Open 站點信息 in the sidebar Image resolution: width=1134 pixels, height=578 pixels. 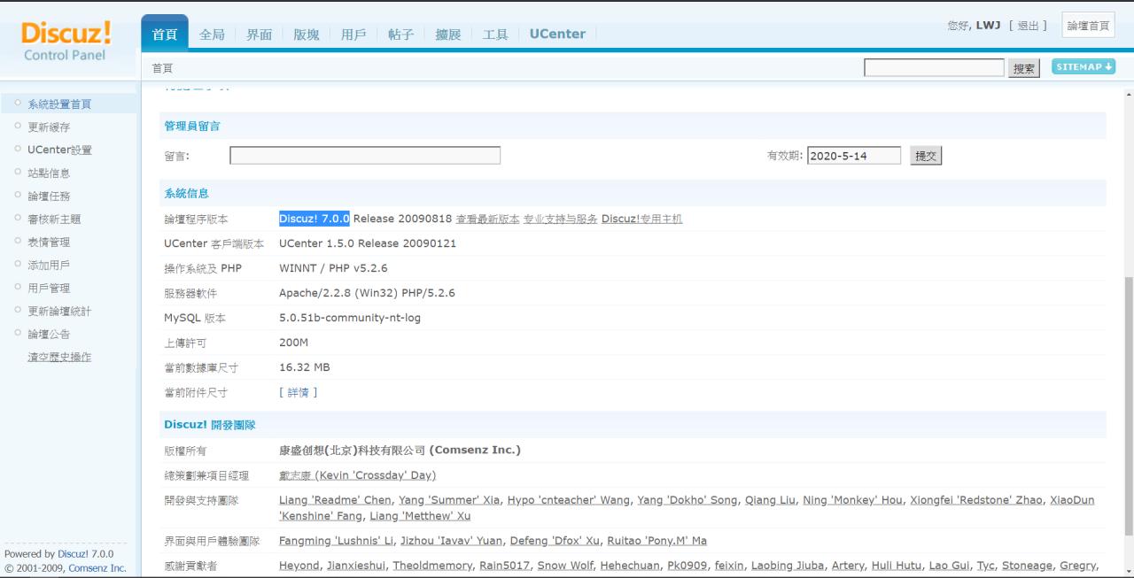49,173
